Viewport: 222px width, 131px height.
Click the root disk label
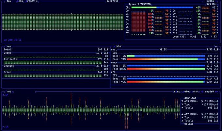click(114, 50)
